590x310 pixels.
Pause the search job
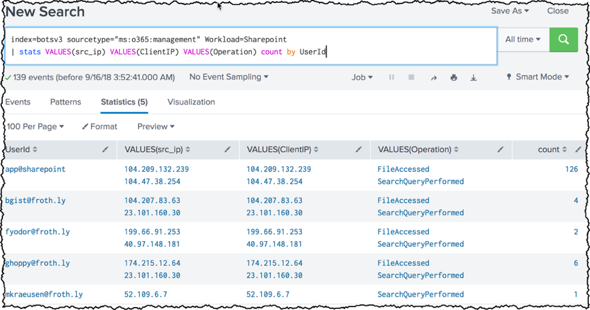click(x=392, y=77)
